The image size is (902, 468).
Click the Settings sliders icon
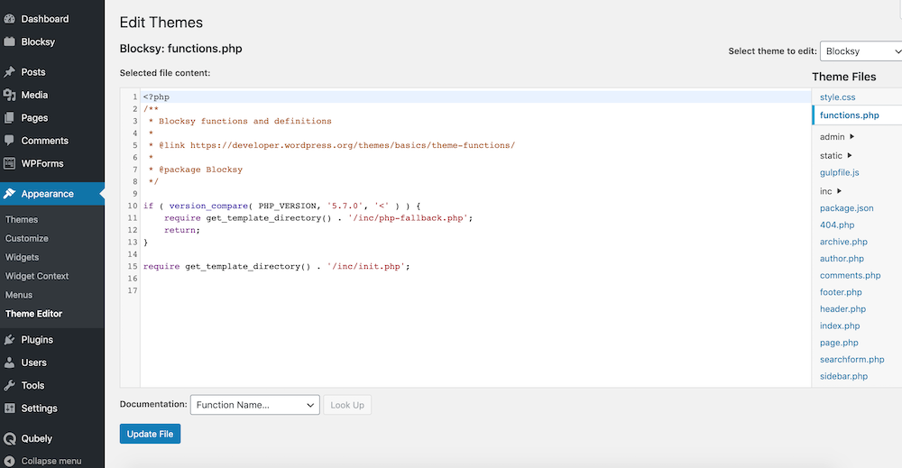(9, 408)
